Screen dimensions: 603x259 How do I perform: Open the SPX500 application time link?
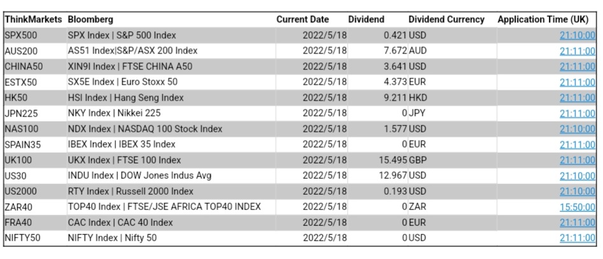577,36
